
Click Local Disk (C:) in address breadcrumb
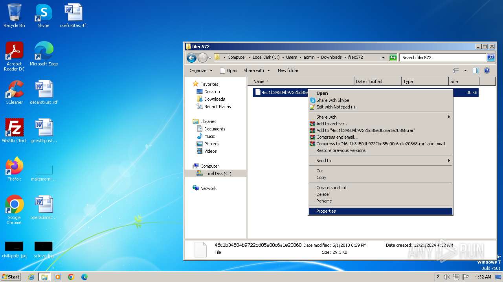266,57
